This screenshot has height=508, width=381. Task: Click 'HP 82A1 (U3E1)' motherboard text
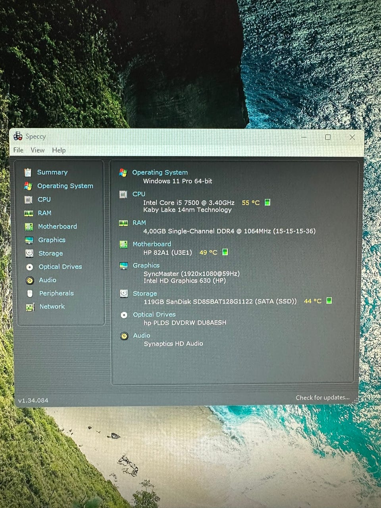[167, 252]
